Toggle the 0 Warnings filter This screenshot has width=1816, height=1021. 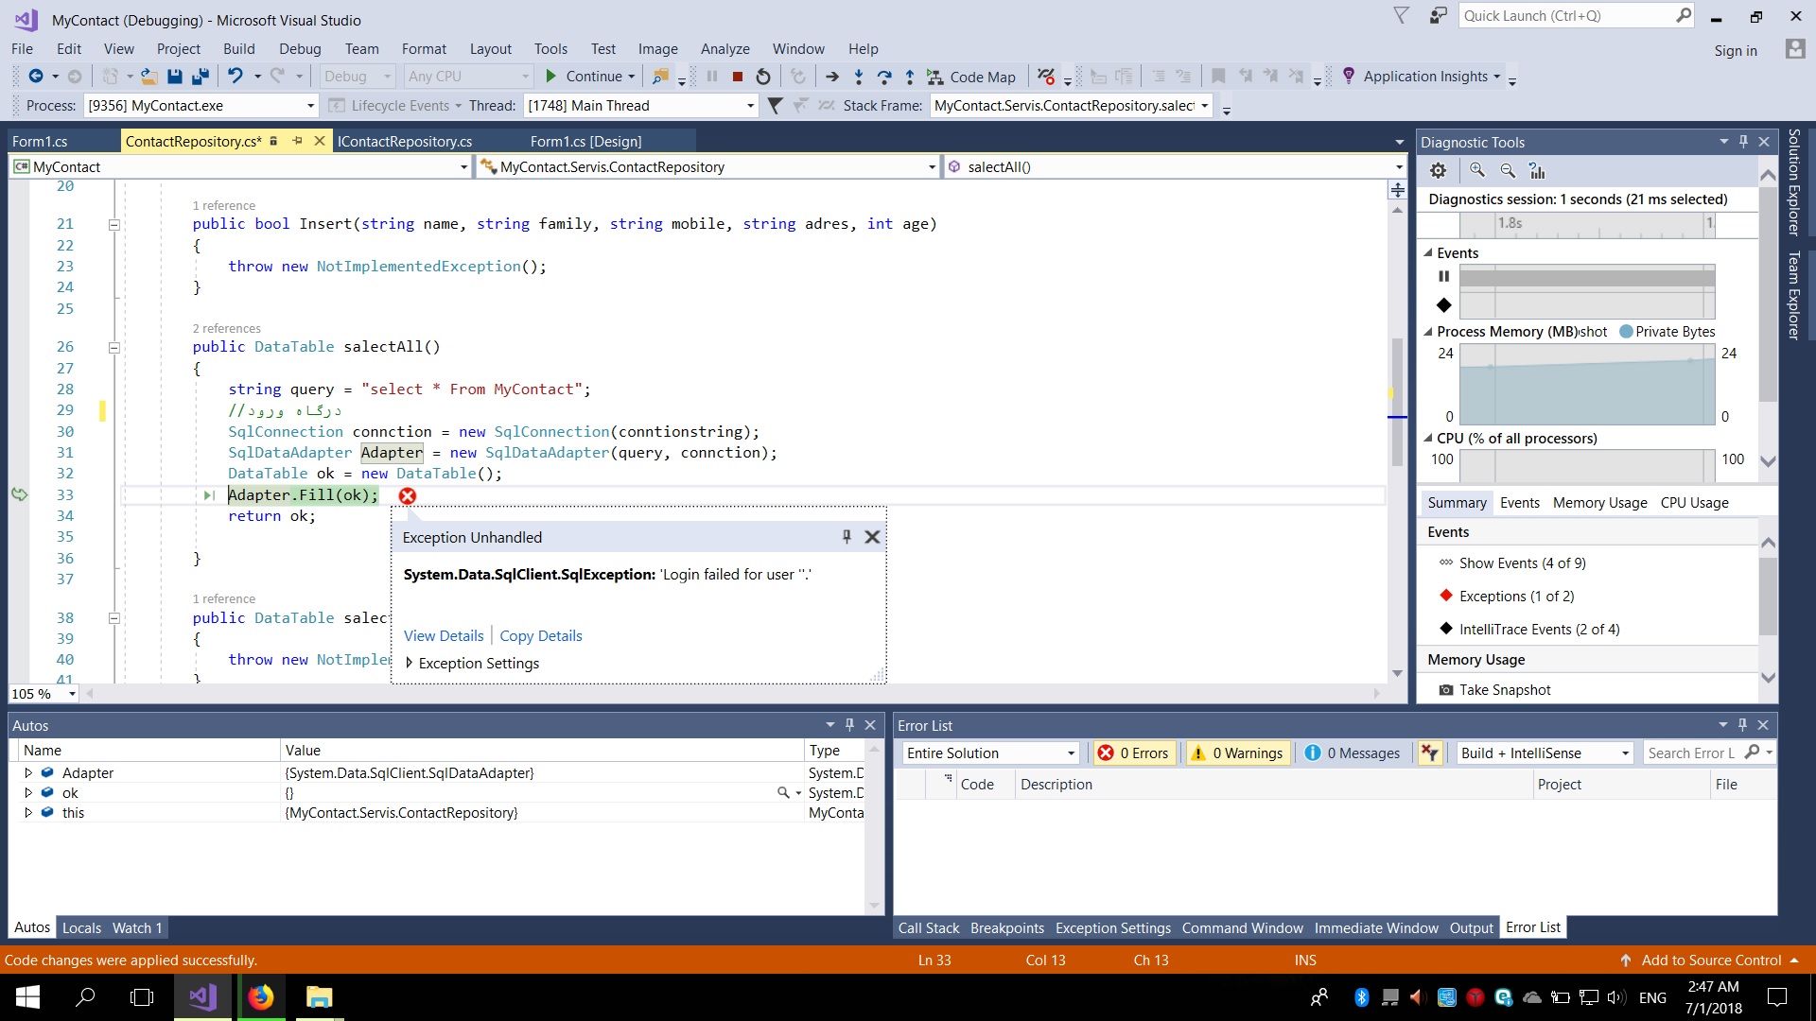(1237, 753)
